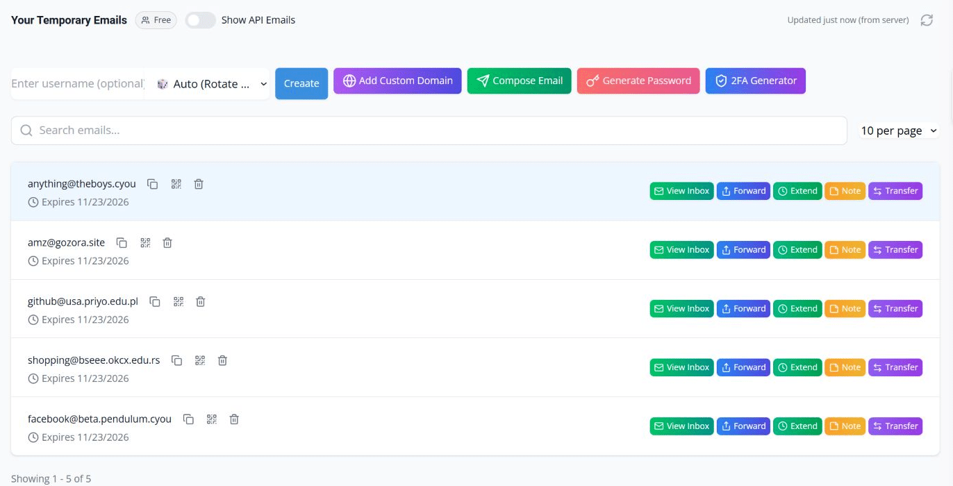The height and width of the screenshot is (486, 953).
Task: Transfer the amz@gozora.site address
Action: pos(895,250)
